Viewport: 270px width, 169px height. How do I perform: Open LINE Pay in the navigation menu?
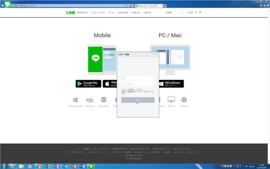(x=147, y=13)
